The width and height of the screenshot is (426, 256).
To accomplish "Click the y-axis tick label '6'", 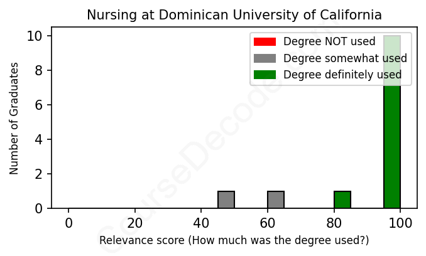I will click(39, 105).
